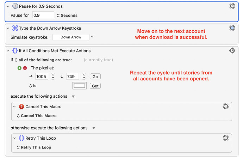
Task: Open gear menu for Retry This Loop action
Action: (226, 138)
